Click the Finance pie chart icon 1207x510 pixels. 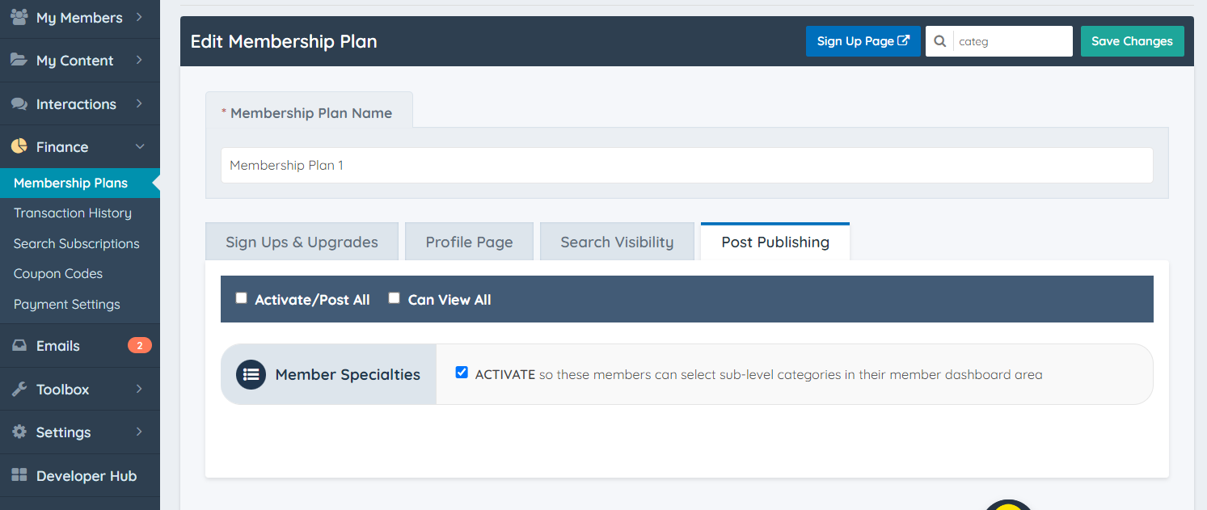point(19,146)
